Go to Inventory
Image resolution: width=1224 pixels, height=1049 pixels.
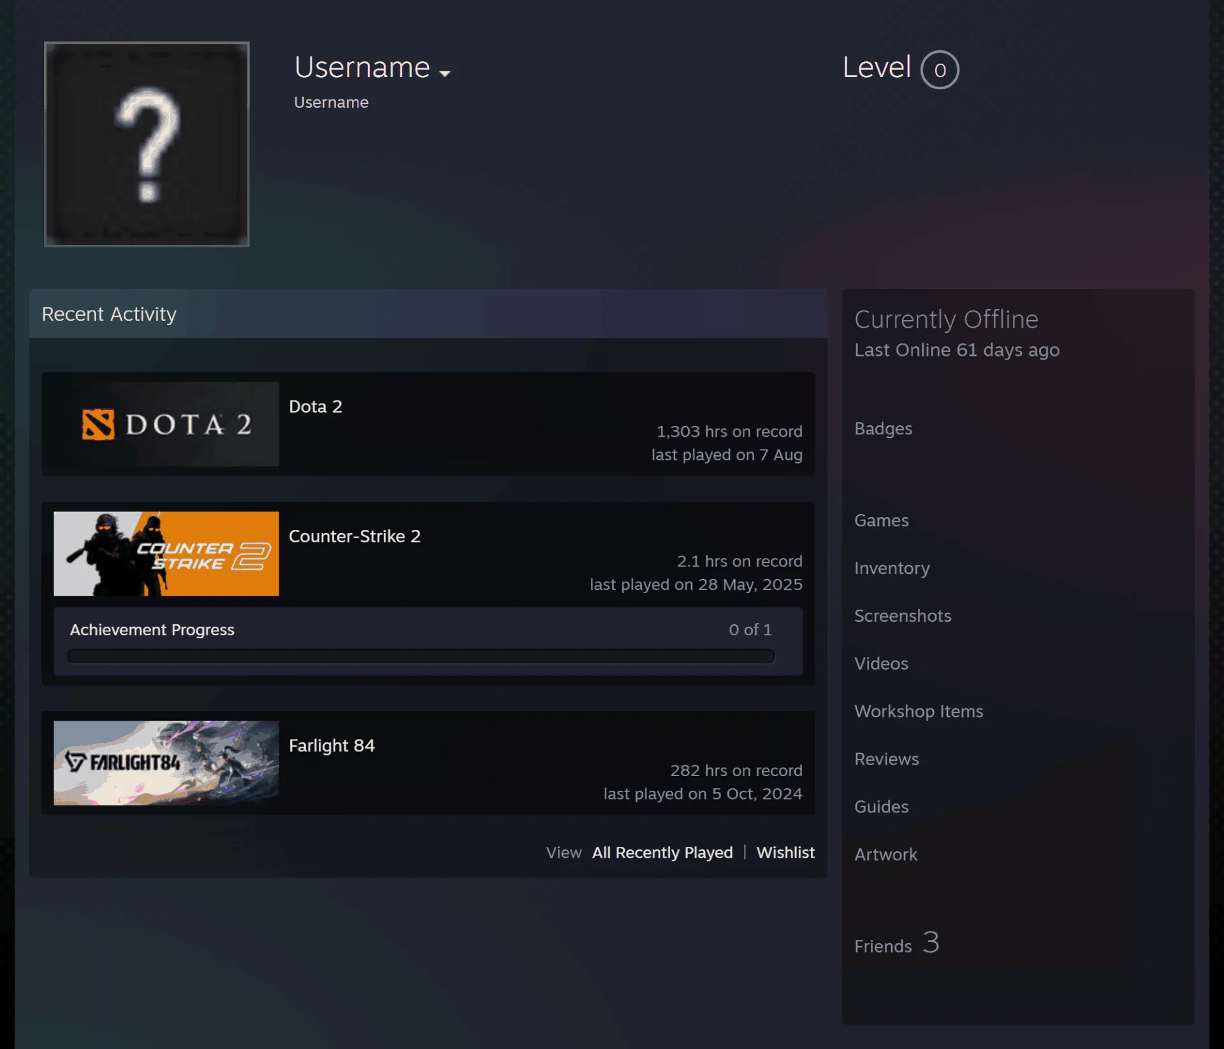[x=892, y=568]
